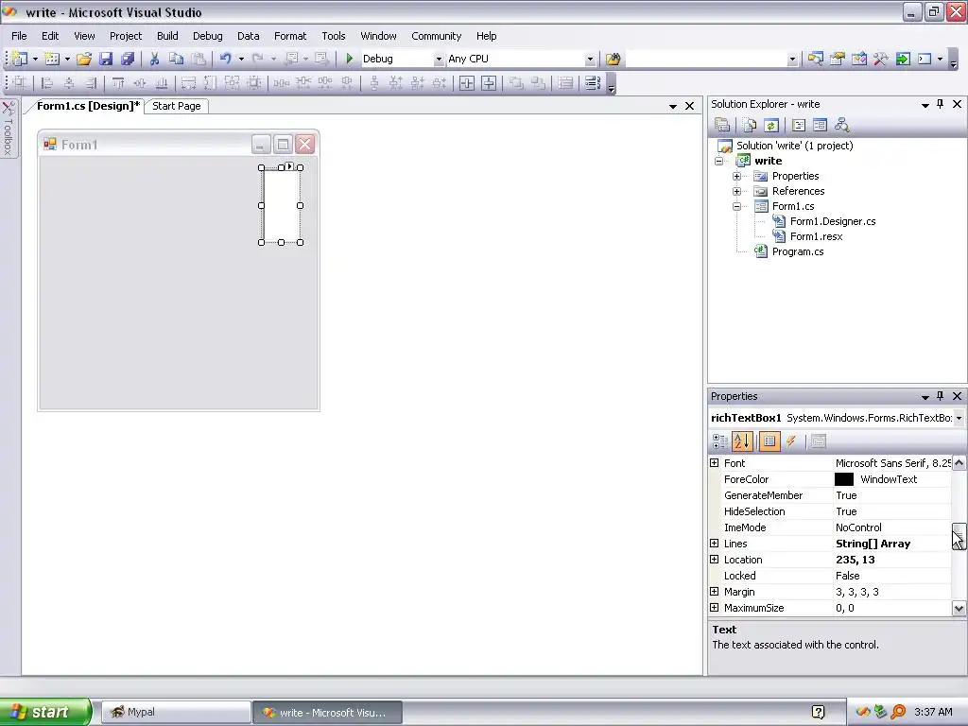The height and width of the screenshot is (726, 968).
Task: Open the Community menu
Action: 437,36
